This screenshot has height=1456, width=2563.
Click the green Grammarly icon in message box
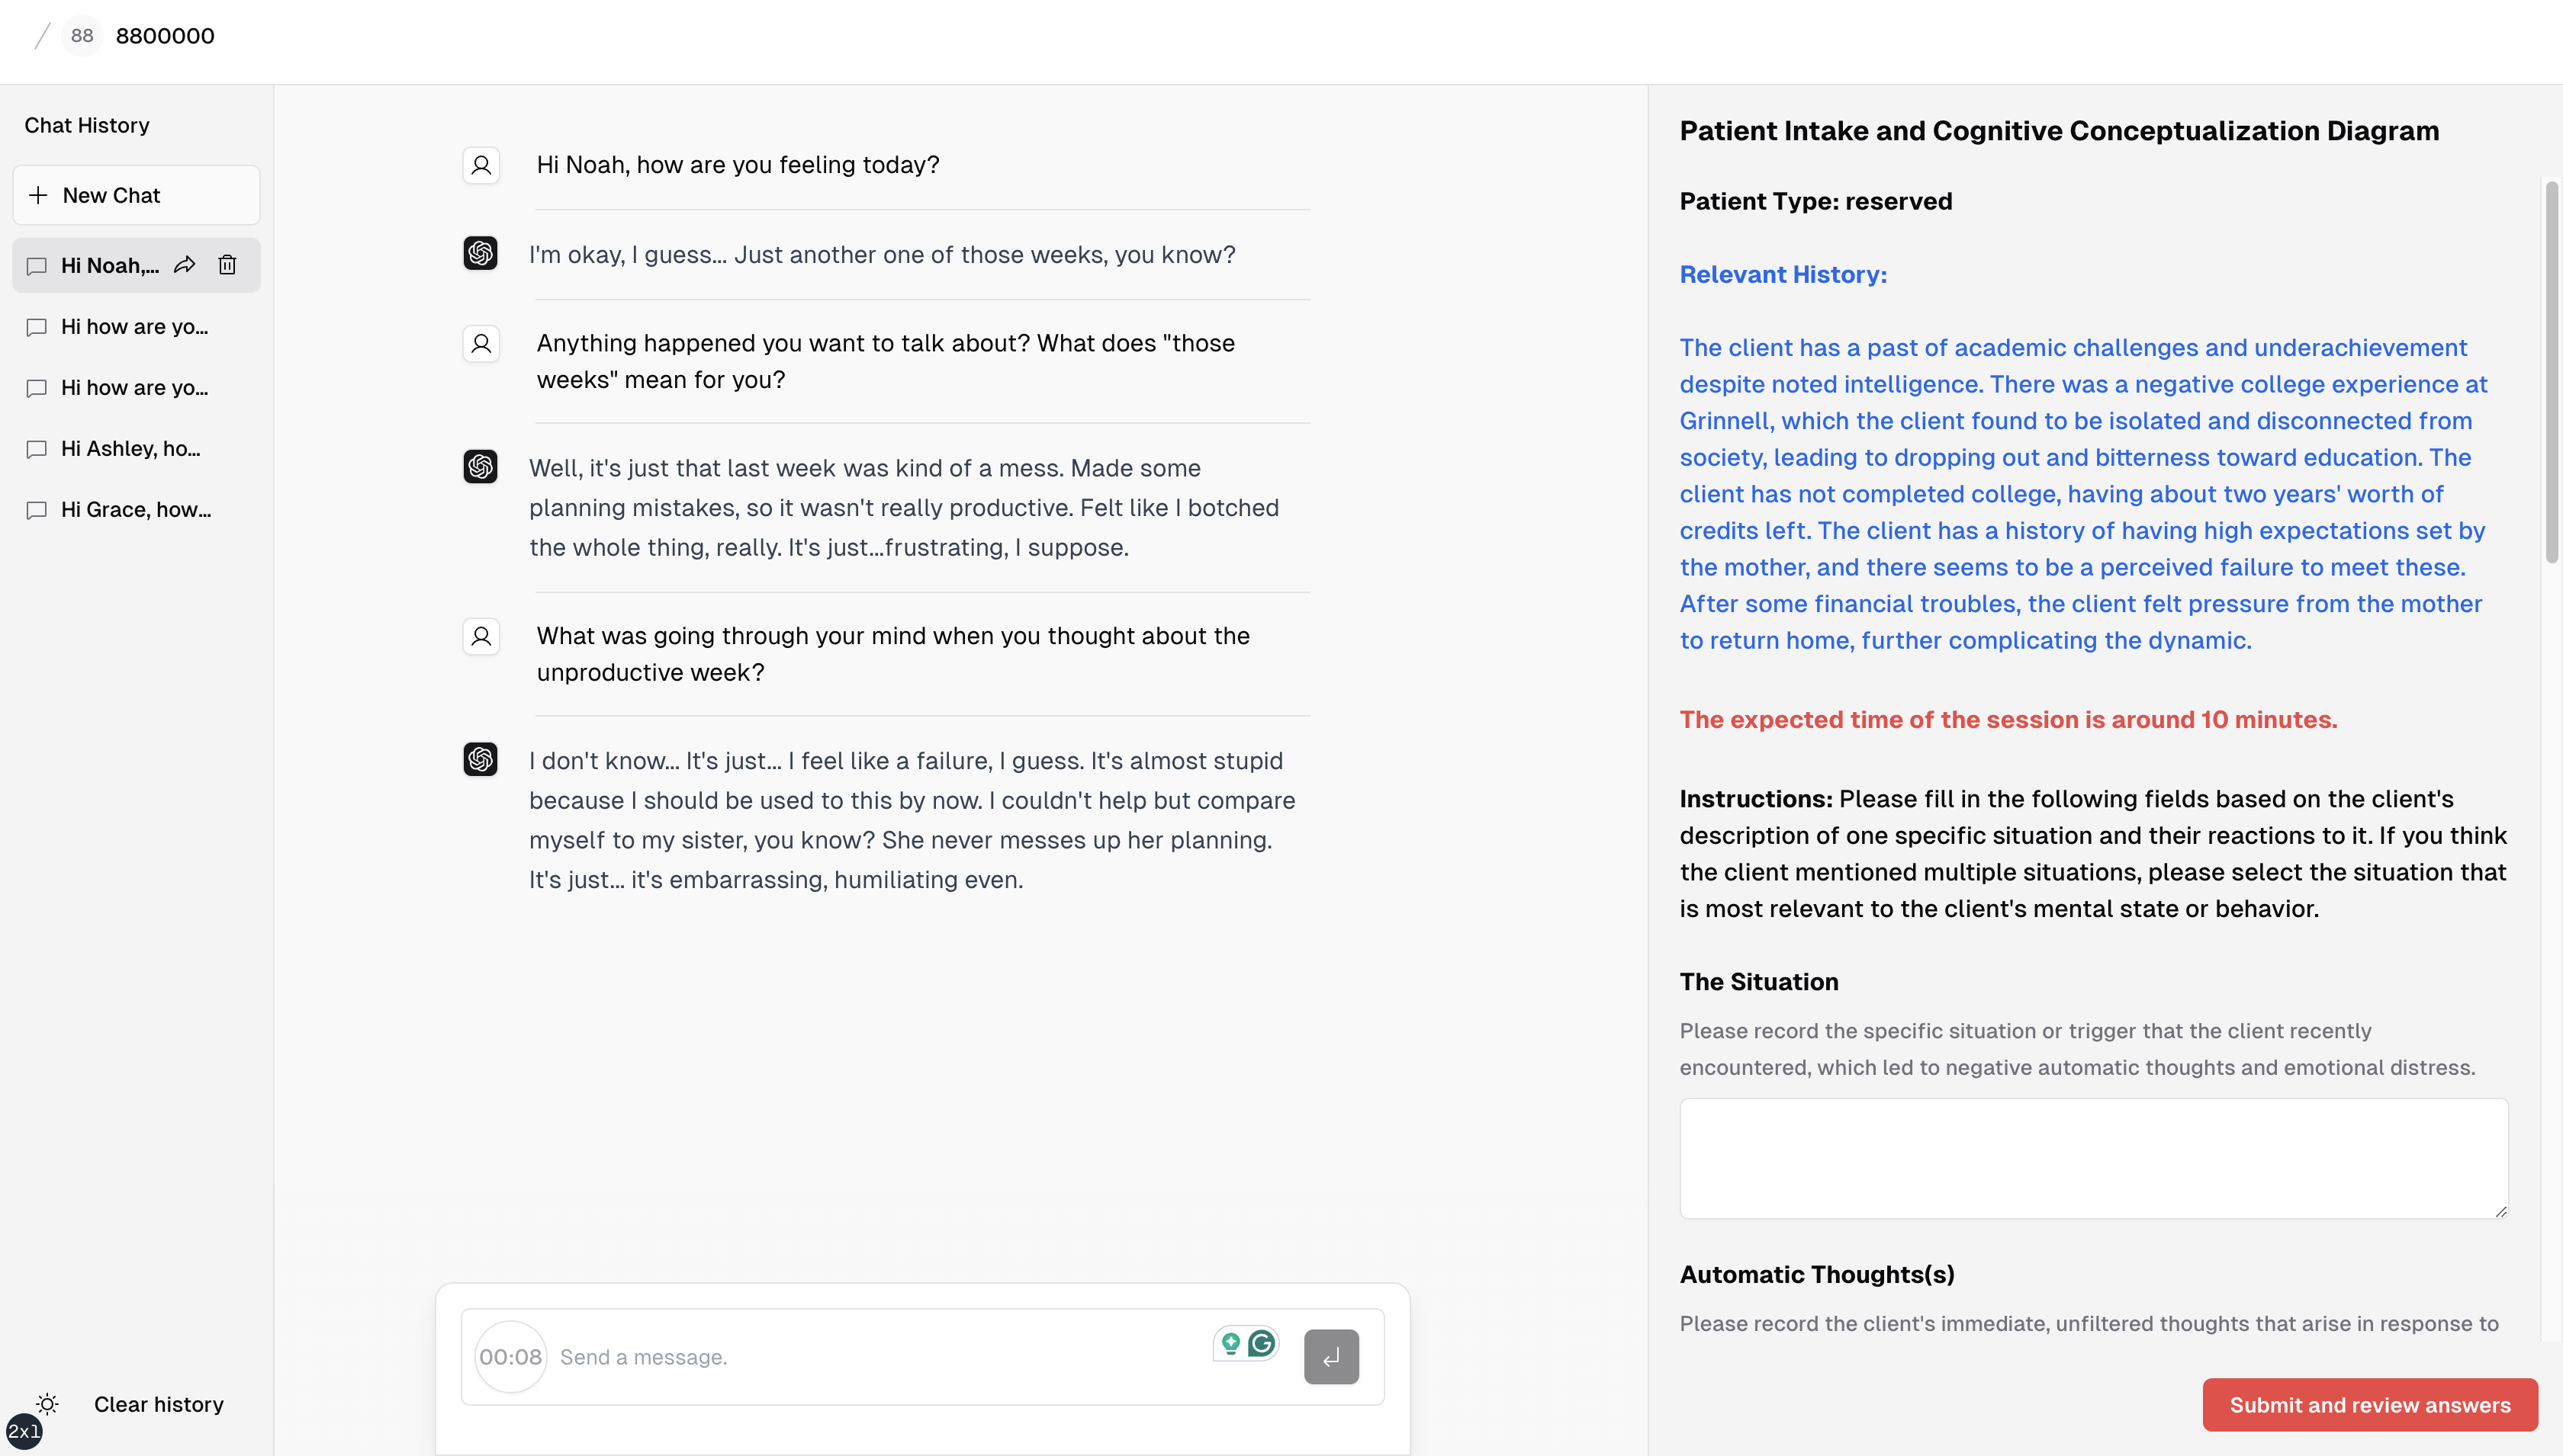(1262, 1343)
